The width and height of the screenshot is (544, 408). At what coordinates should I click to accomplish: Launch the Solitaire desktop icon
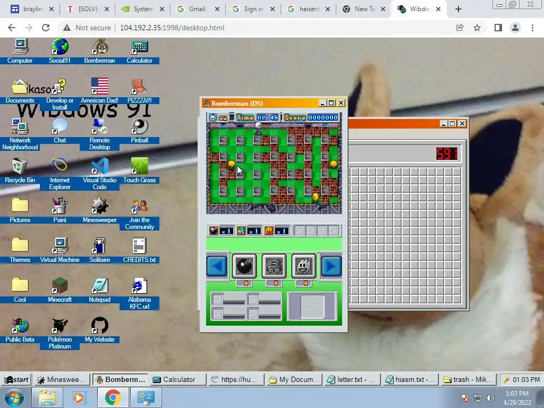(x=99, y=245)
